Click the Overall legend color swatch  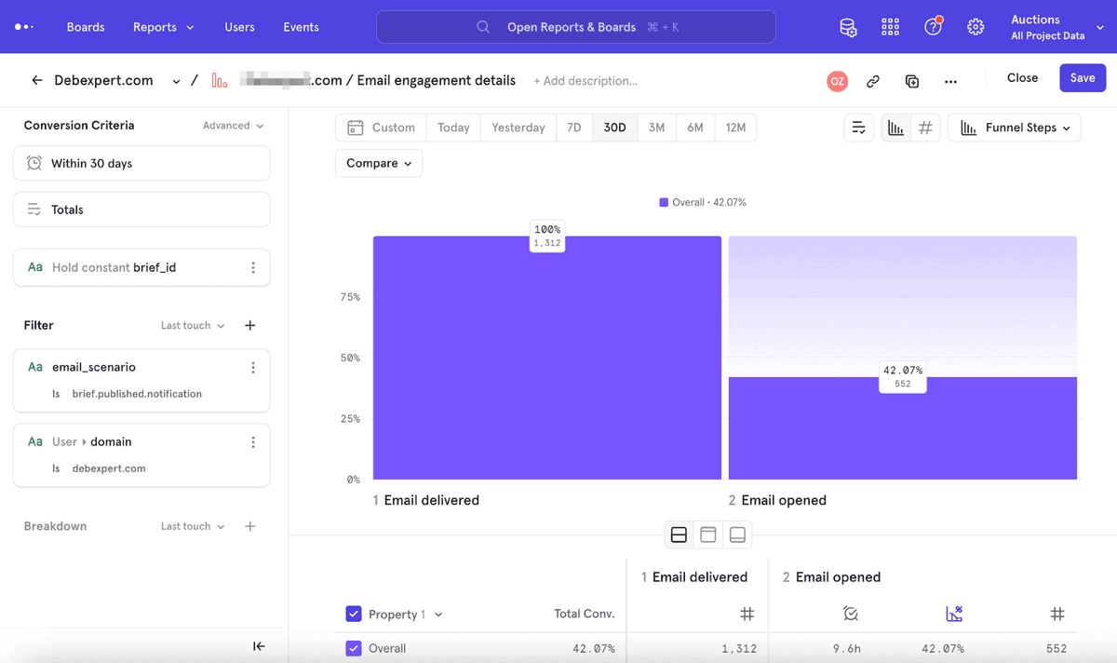664,202
